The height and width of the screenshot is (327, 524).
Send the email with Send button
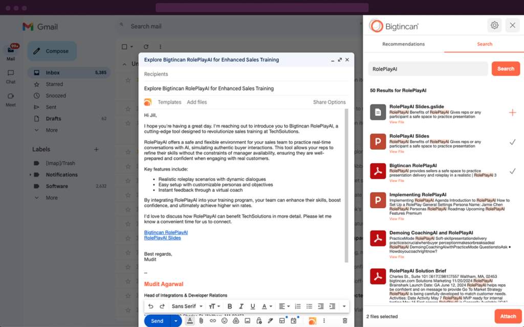158,321
